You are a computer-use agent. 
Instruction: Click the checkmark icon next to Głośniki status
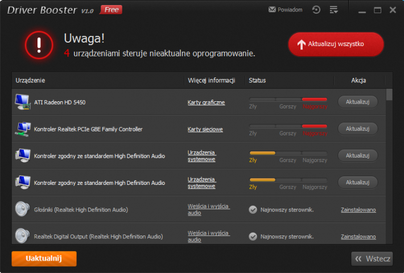253,210
